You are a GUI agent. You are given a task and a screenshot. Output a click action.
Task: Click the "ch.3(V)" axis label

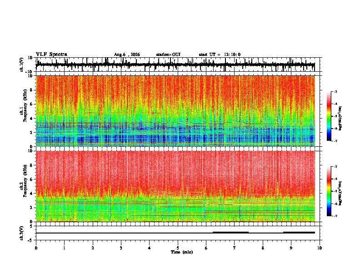click(x=22, y=233)
